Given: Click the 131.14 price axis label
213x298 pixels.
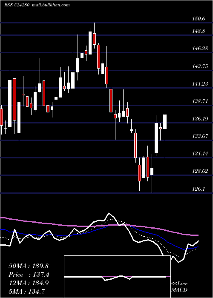Looking at the screenshot, I should click(x=200, y=154).
